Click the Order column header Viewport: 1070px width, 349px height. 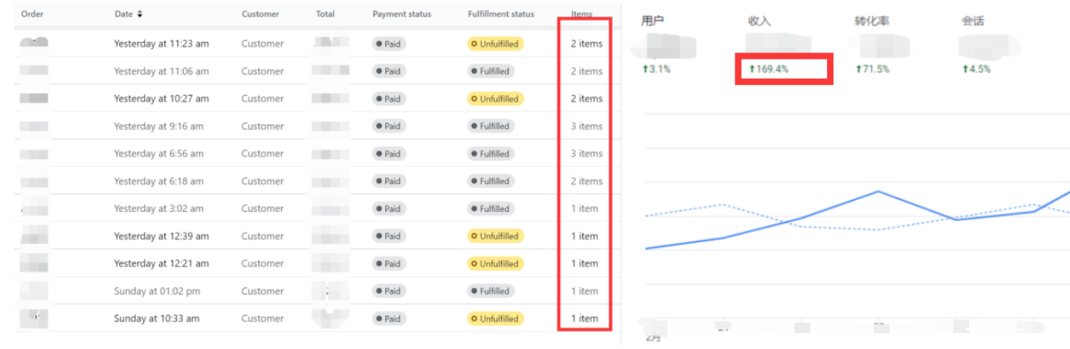(x=32, y=14)
